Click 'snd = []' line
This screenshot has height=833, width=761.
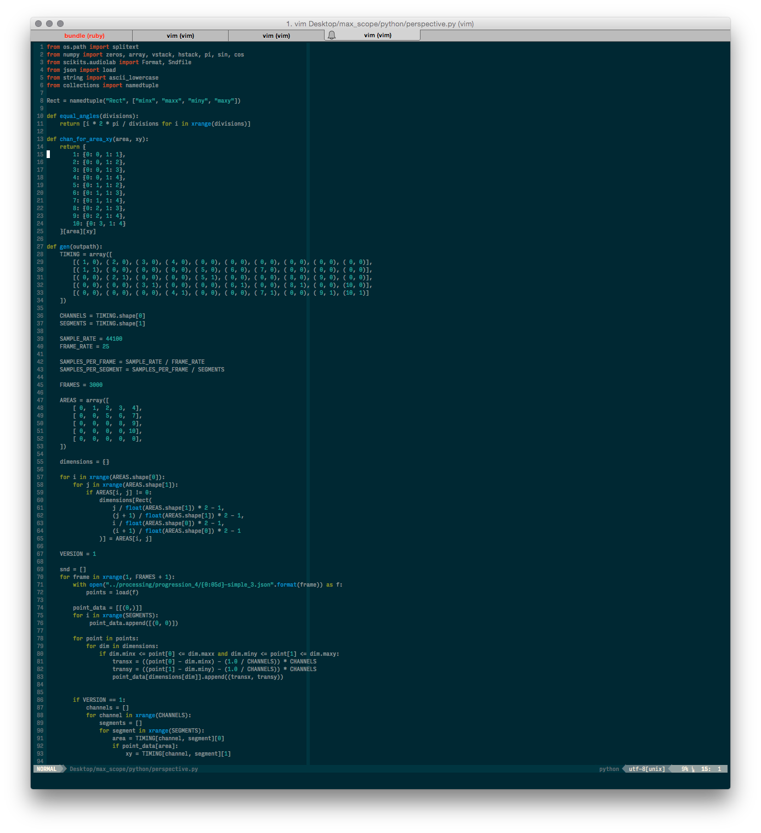(x=73, y=570)
